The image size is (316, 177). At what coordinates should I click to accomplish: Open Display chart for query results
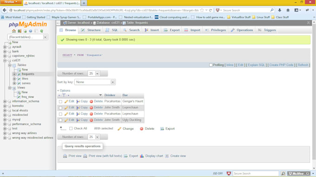tap(151, 156)
